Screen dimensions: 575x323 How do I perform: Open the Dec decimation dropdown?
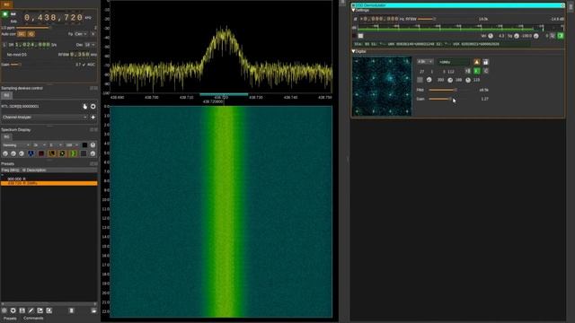tap(90, 45)
